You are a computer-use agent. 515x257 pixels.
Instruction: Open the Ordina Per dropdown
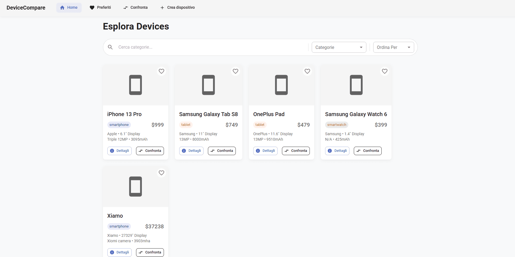click(x=394, y=47)
